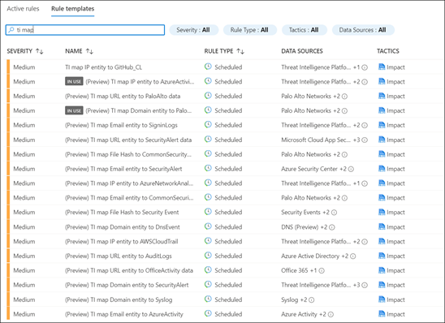Viewport: 445px width, 323px height.
Task: Click the Scheduled clock icon for DnsEvent rule
Action: click(208, 226)
